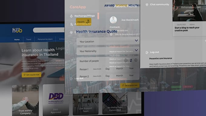Select Month for Person 2 birth date
Viewport: 206px width, 116px height.
click(x=120, y=75)
